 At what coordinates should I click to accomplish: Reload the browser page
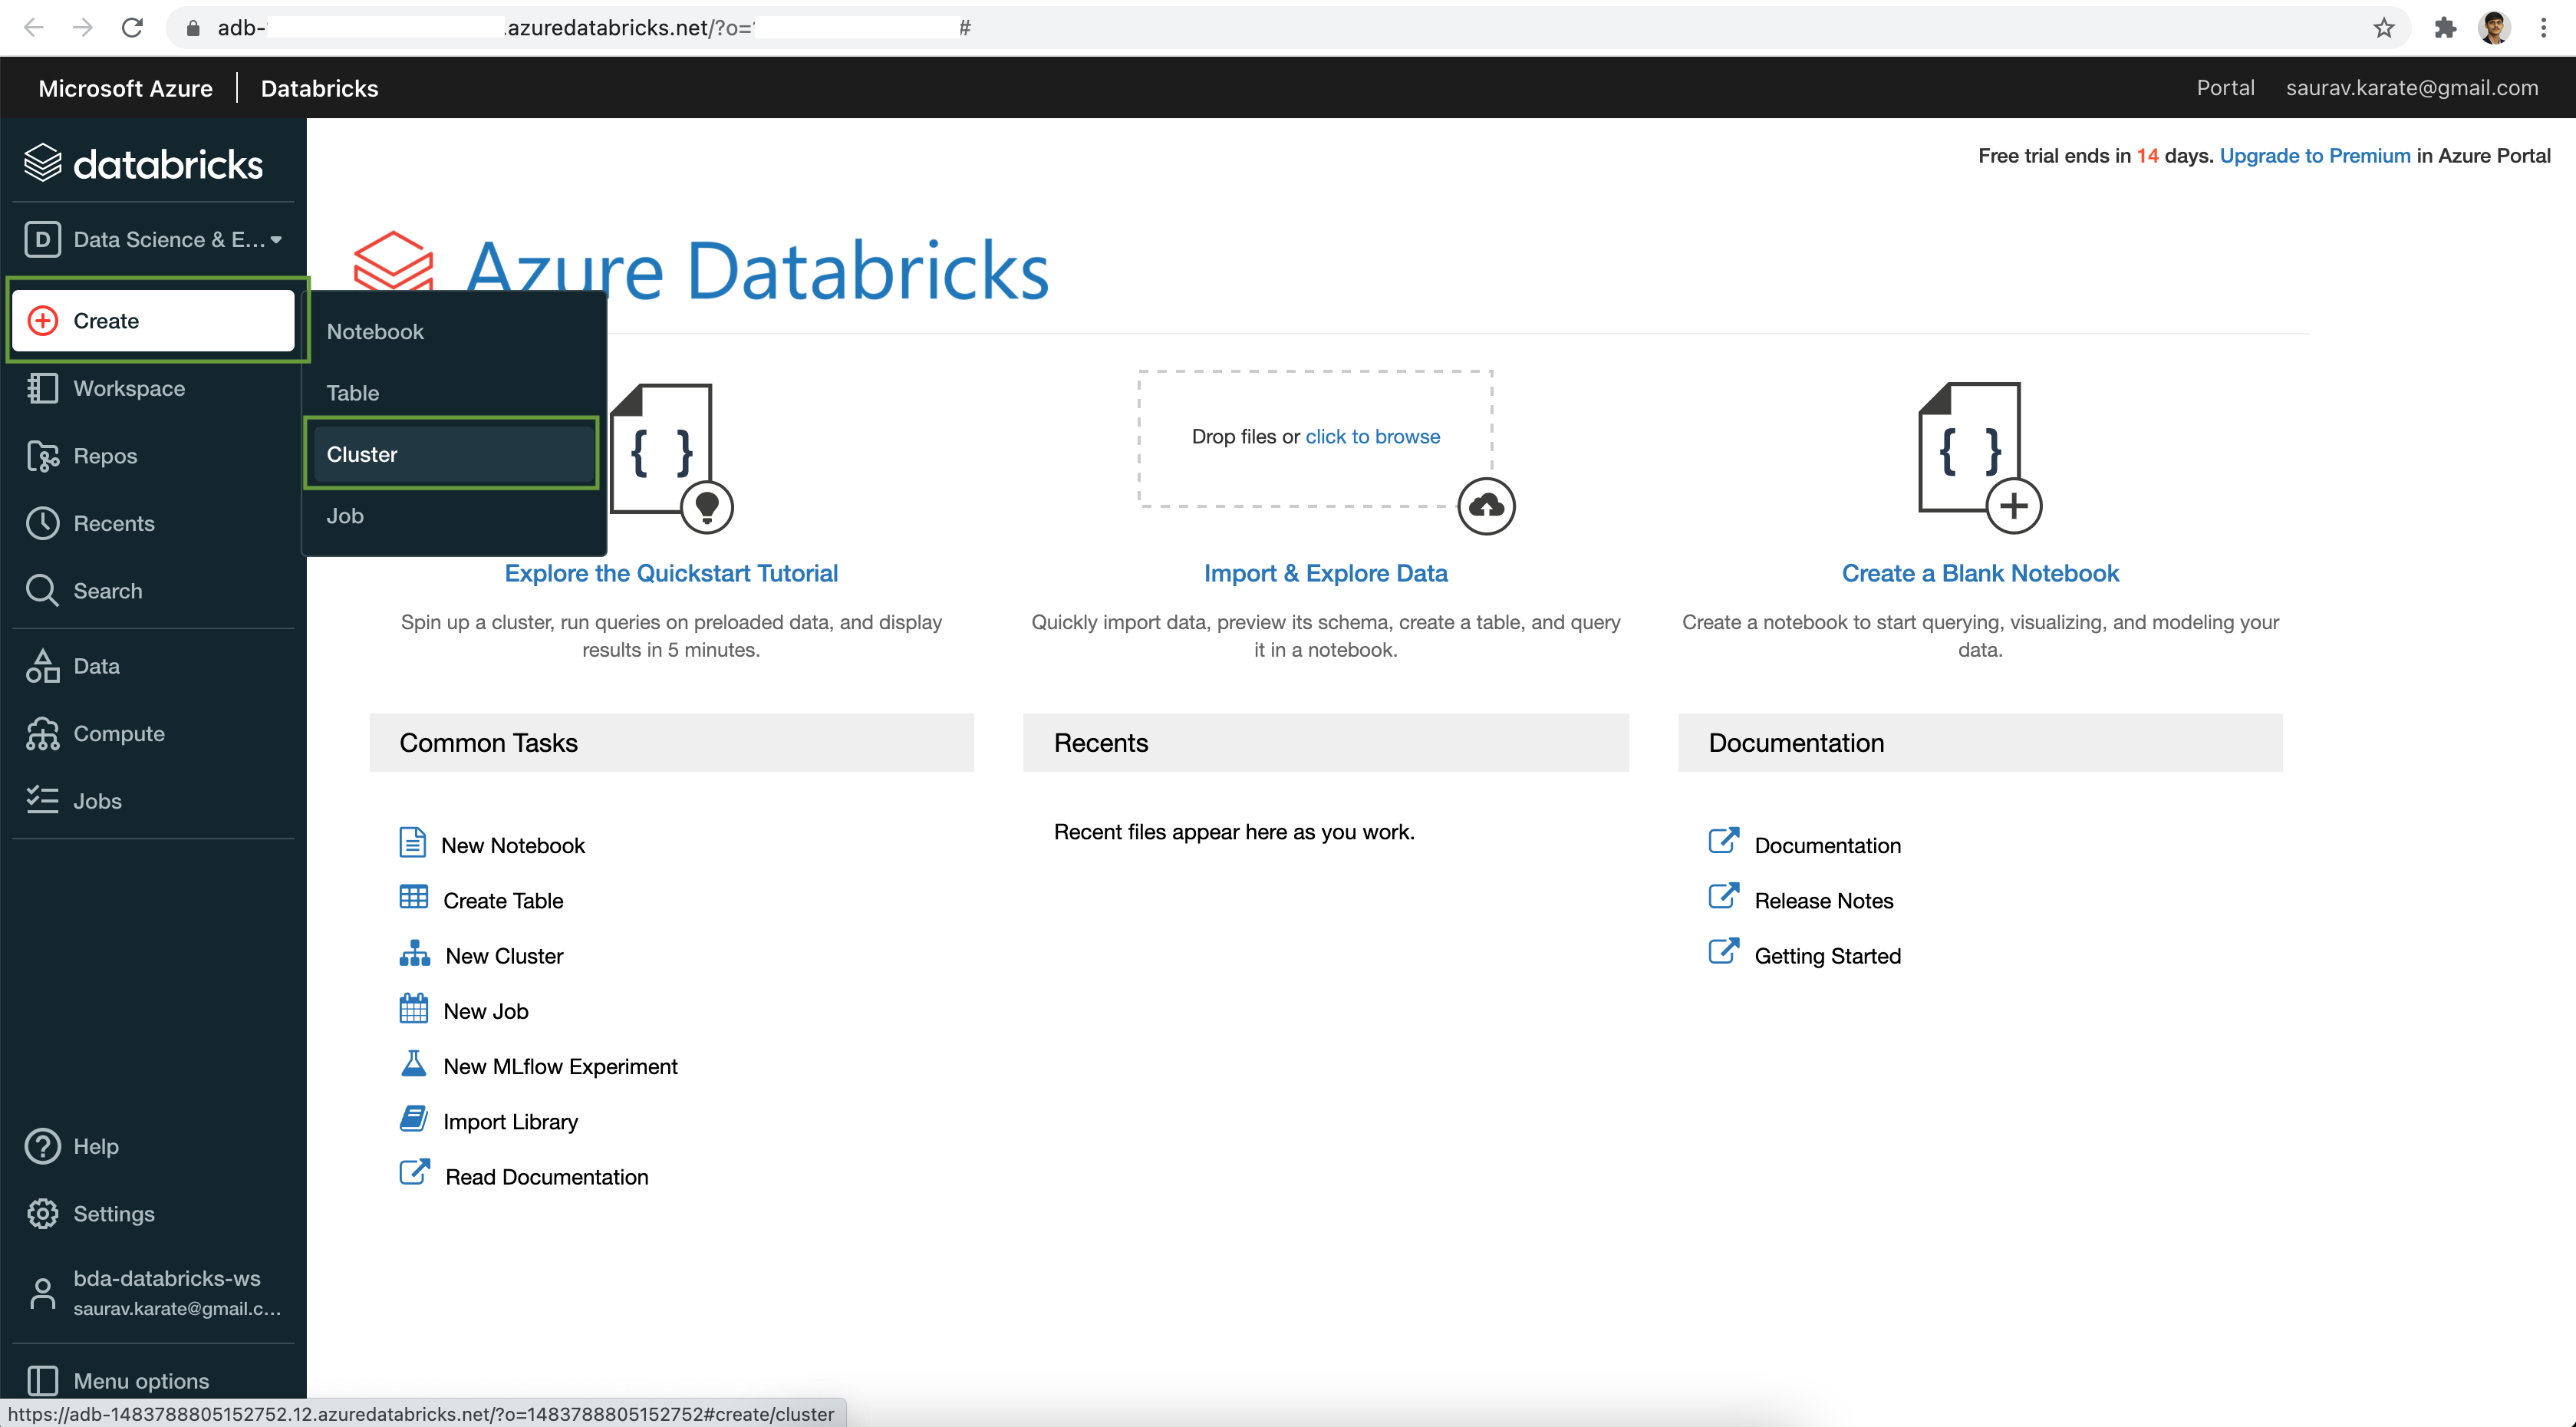pos(132,28)
